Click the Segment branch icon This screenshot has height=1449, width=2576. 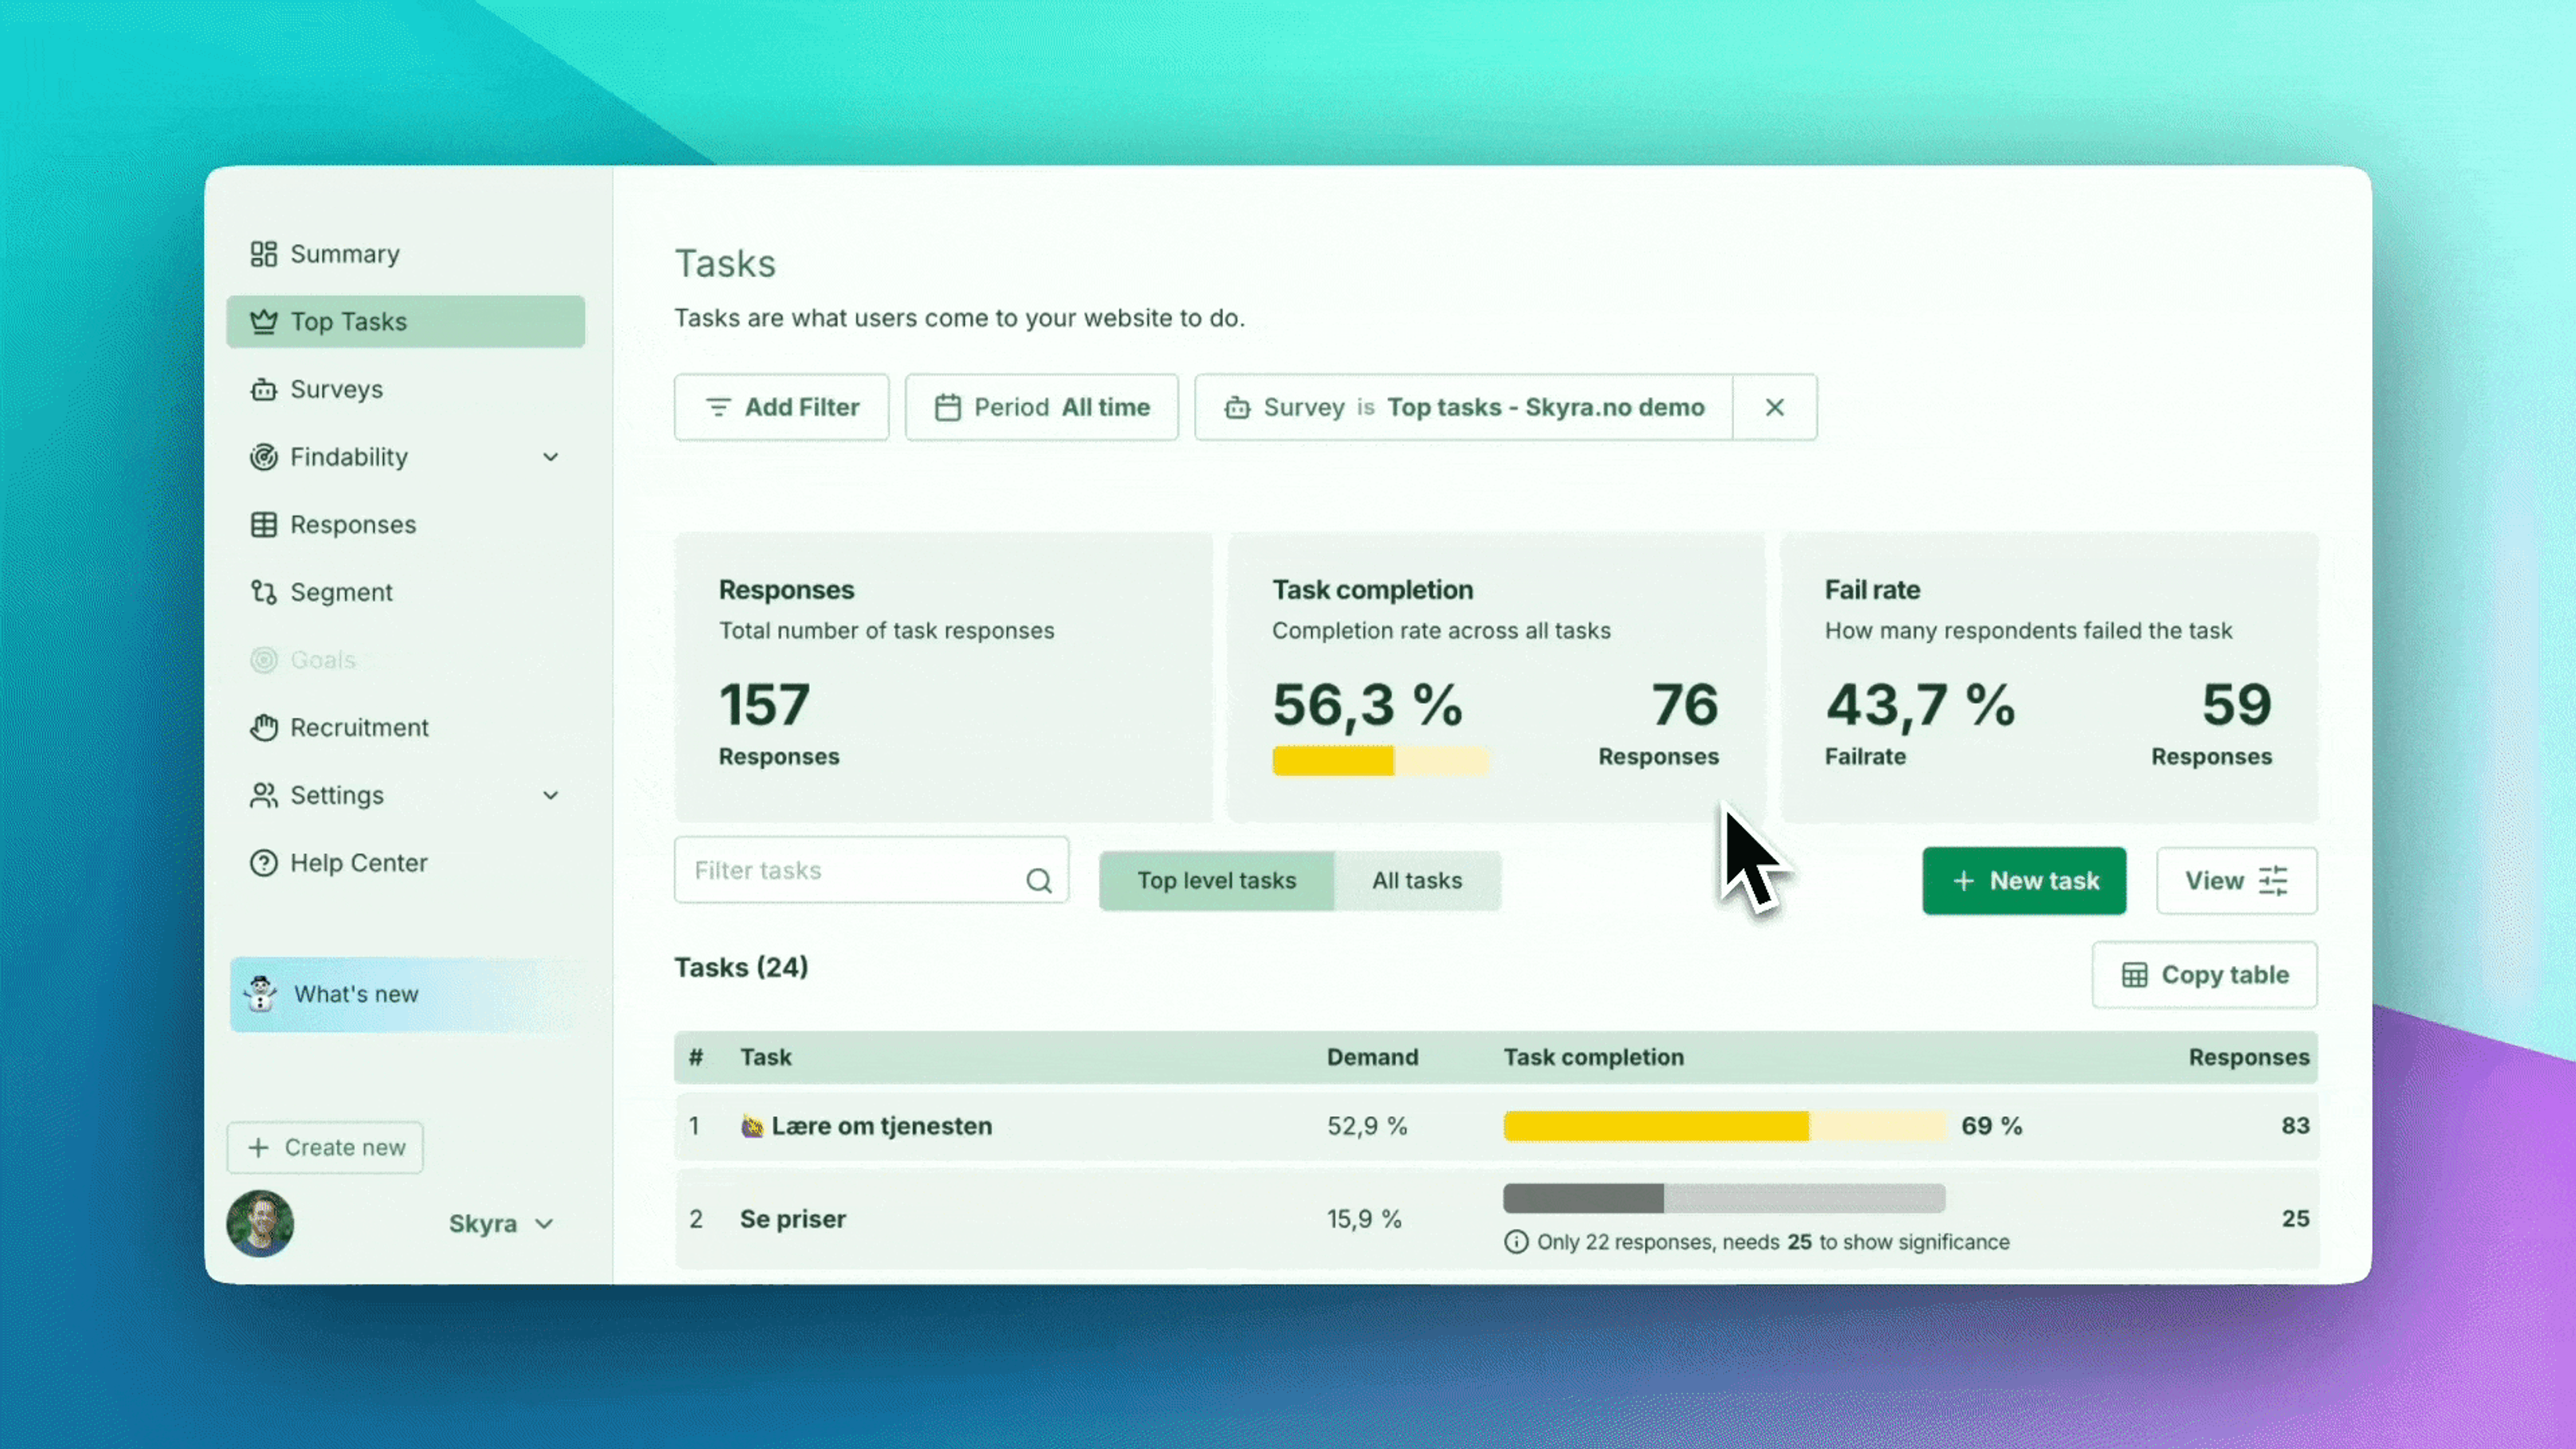point(263,592)
